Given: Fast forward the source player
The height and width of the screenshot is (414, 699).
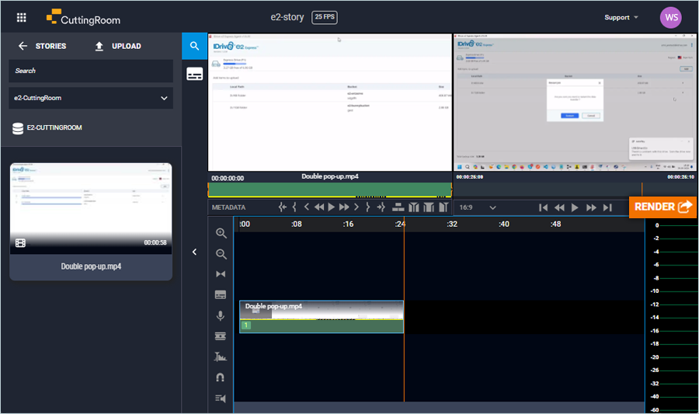Looking at the screenshot, I should [344, 207].
